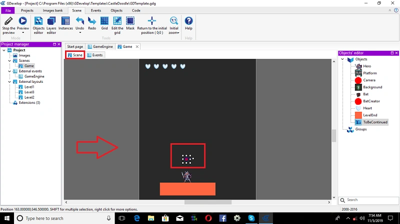400x224 pixels.
Task: Click the objects Search field
Action: 369,200
